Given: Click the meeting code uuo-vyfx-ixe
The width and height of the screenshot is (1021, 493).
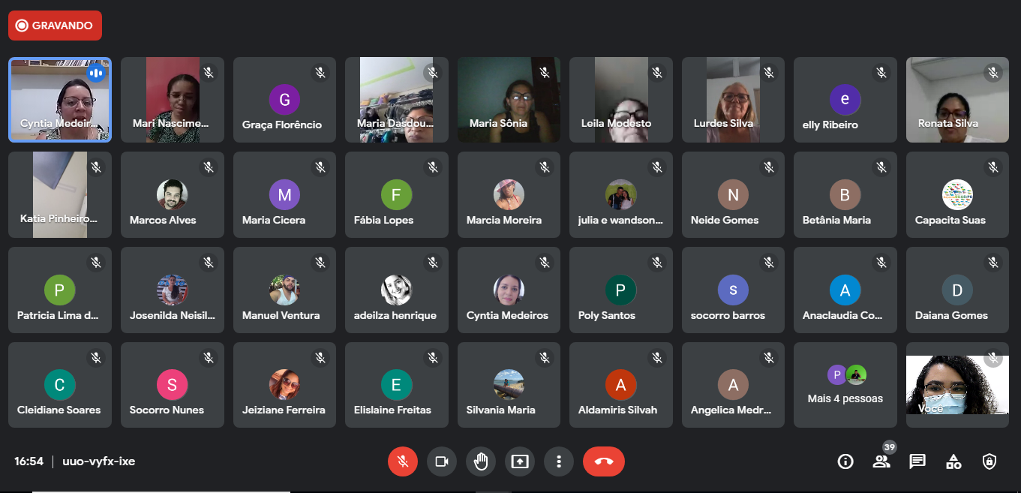Looking at the screenshot, I should pyautogui.click(x=98, y=461).
